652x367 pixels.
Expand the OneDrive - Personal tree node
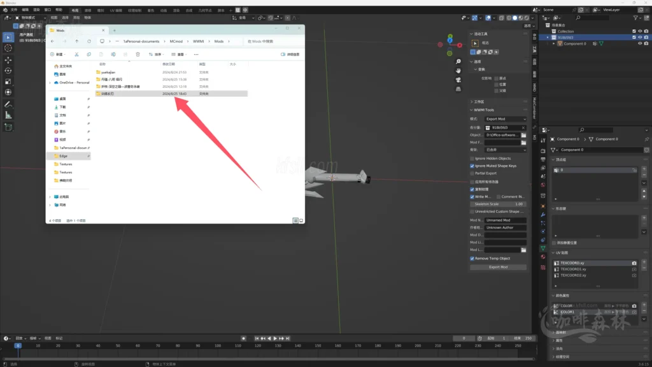pos(50,82)
